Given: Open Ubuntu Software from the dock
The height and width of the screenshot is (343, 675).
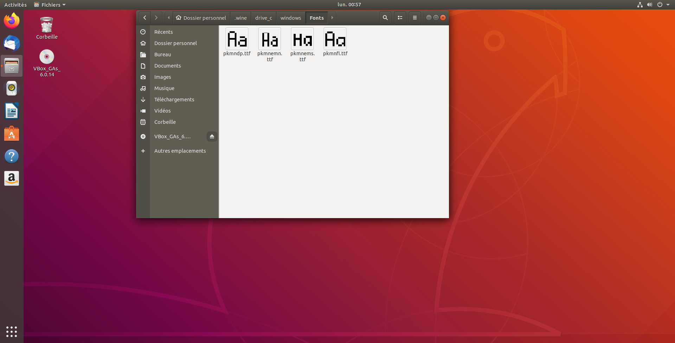Looking at the screenshot, I should [x=12, y=134].
